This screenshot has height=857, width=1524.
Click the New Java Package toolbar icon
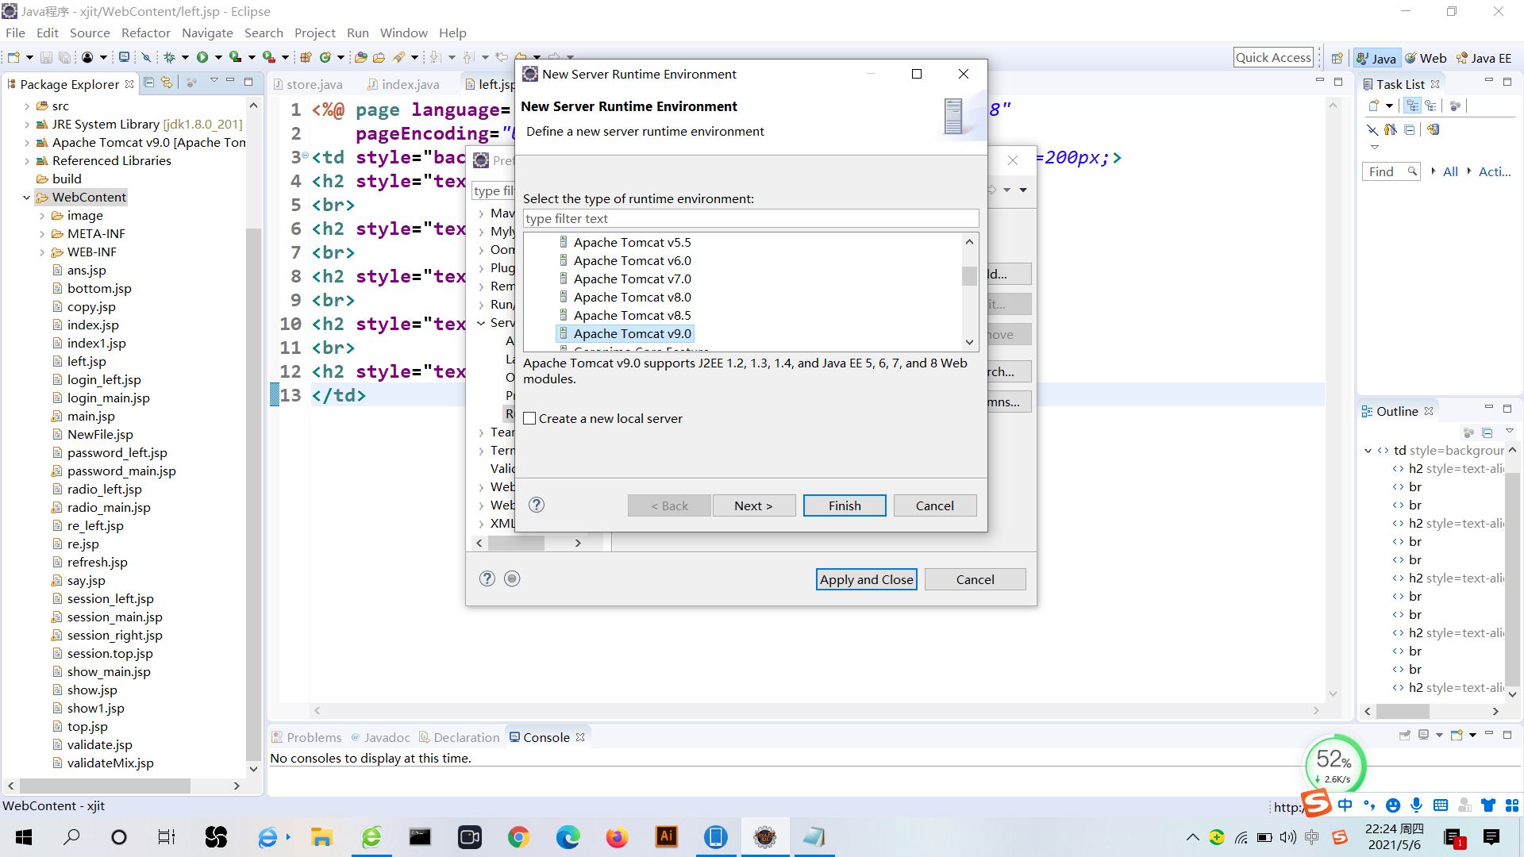306,57
